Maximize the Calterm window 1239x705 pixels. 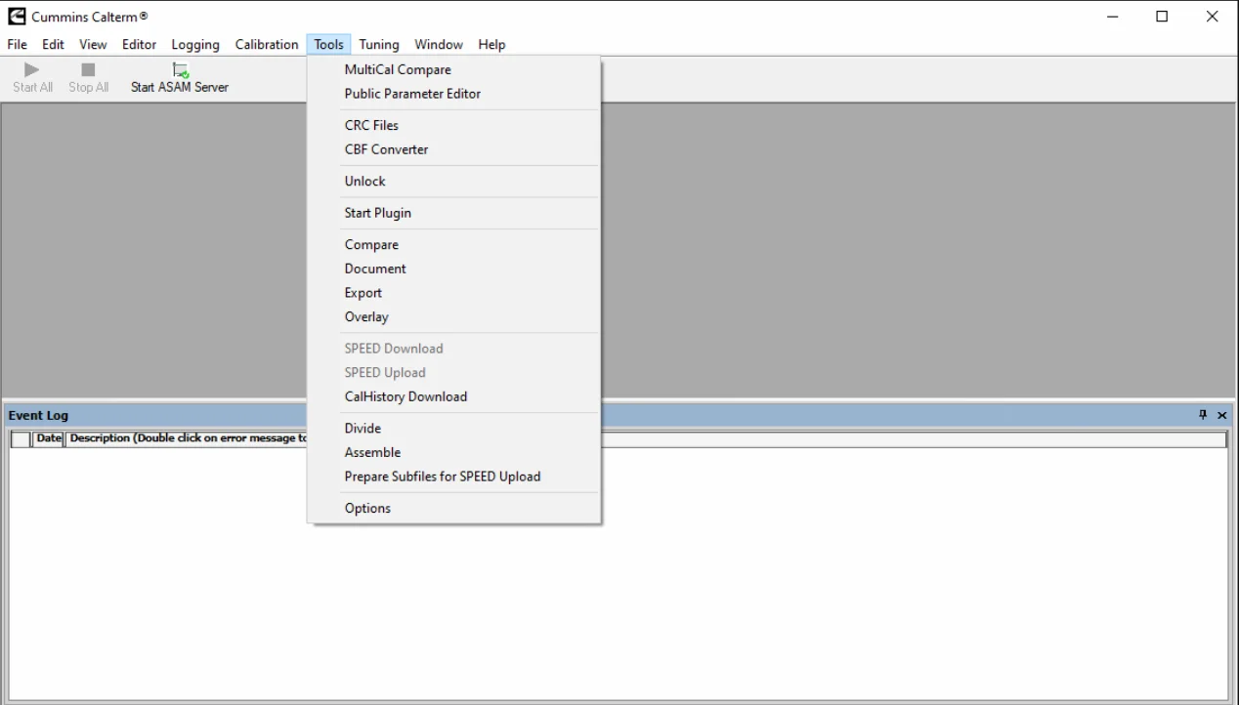1162,17
